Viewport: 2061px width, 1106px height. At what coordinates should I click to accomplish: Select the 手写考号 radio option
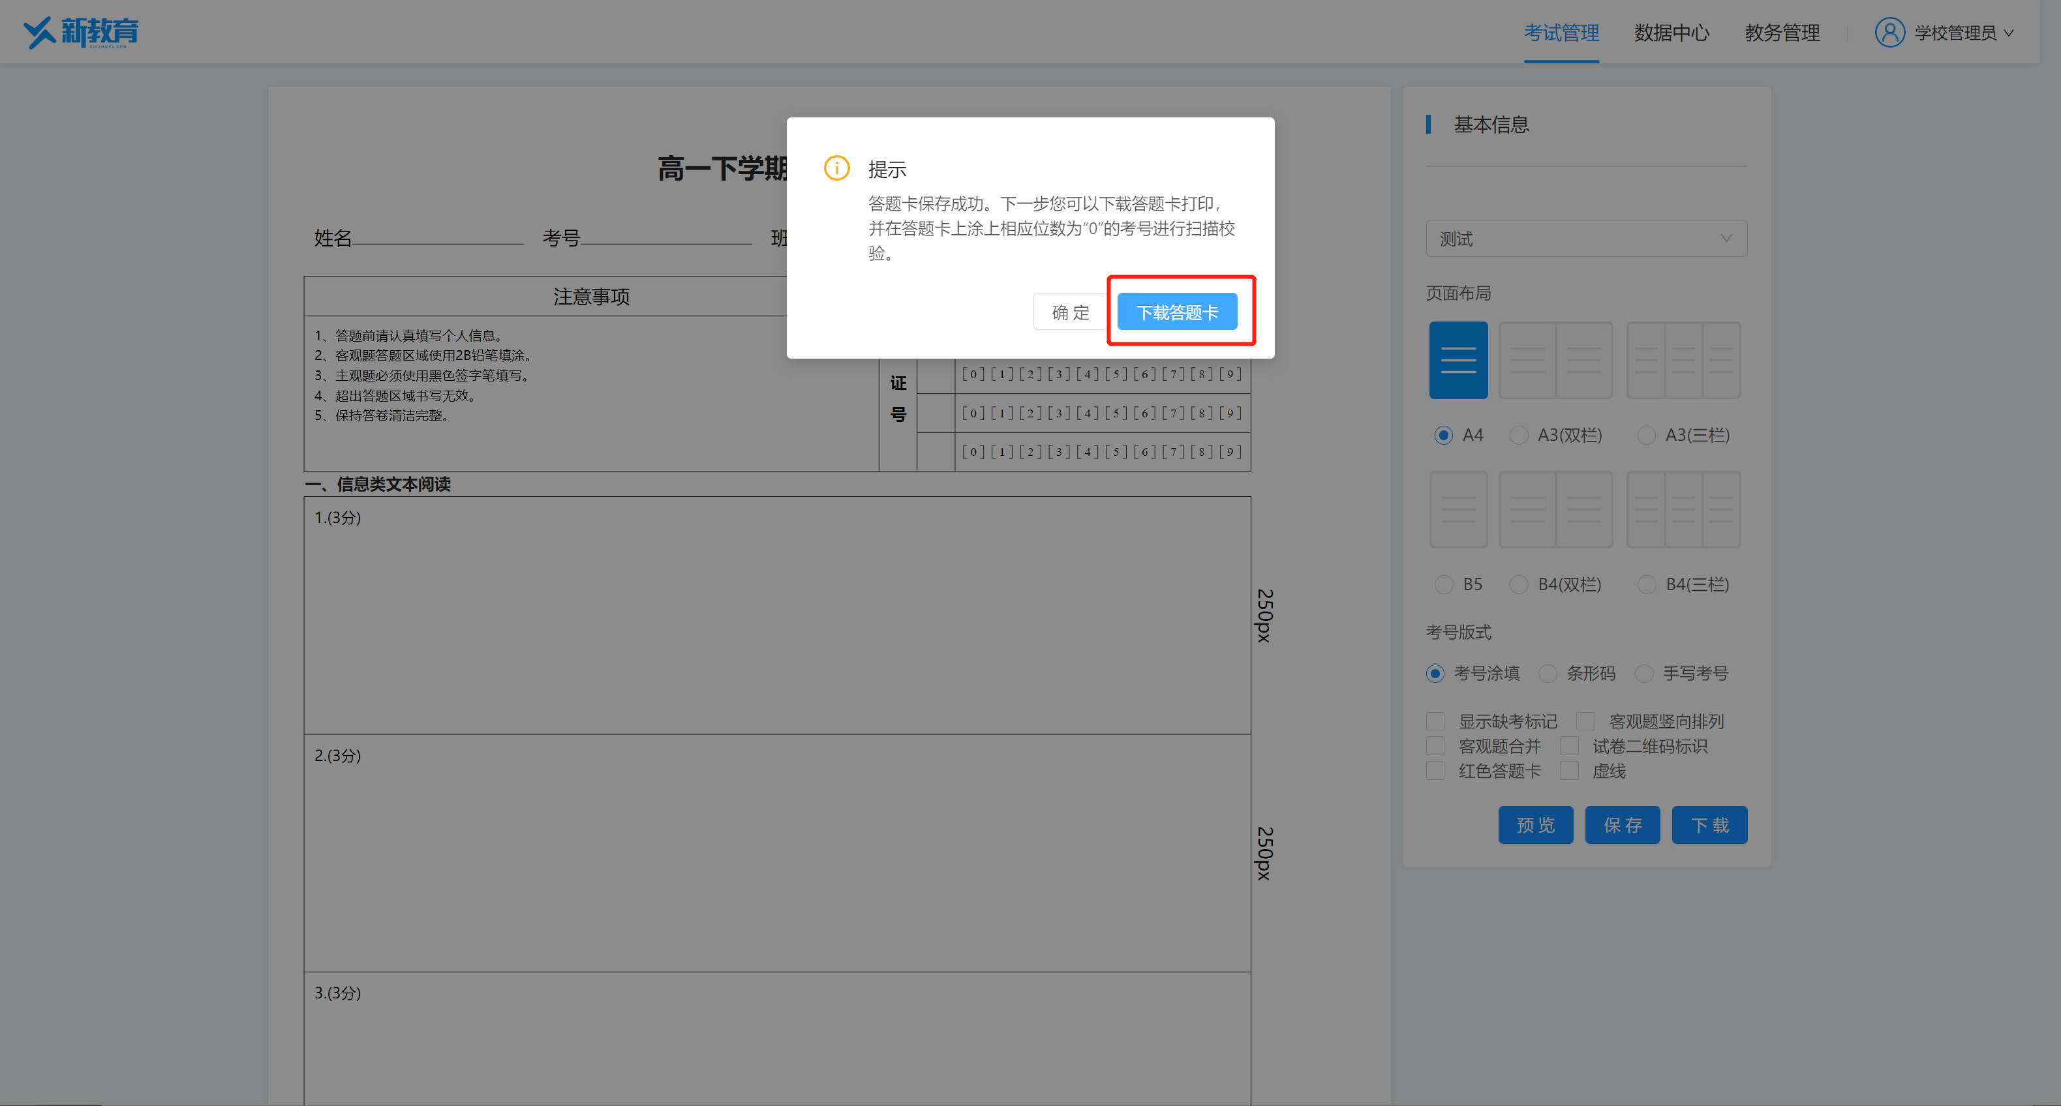pyautogui.click(x=1644, y=674)
